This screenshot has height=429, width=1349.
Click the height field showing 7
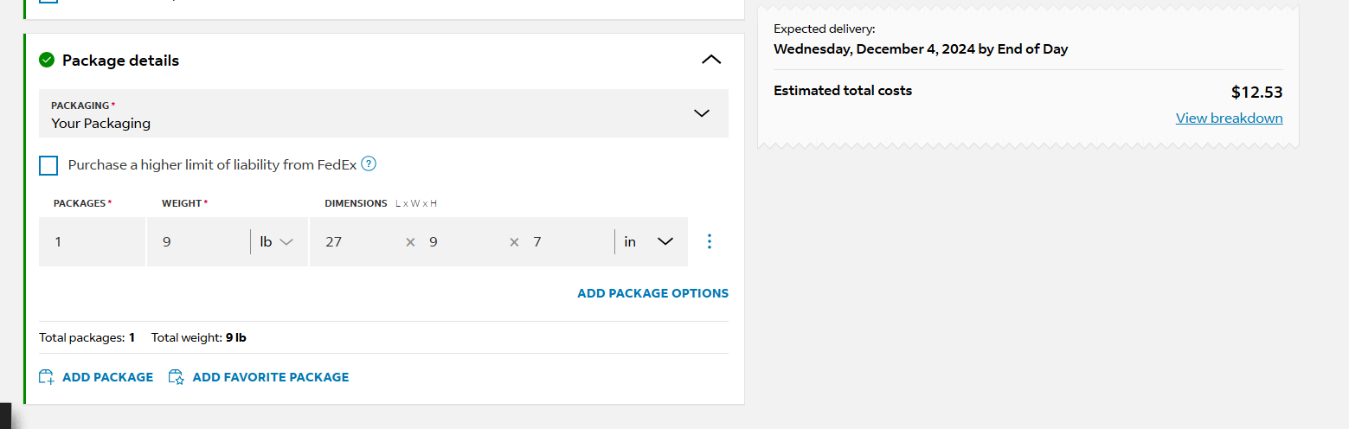coord(567,241)
